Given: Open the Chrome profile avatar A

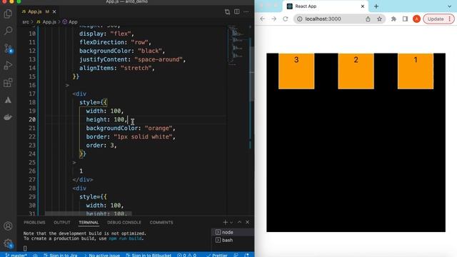Looking at the screenshot, I should tap(416, 19).
